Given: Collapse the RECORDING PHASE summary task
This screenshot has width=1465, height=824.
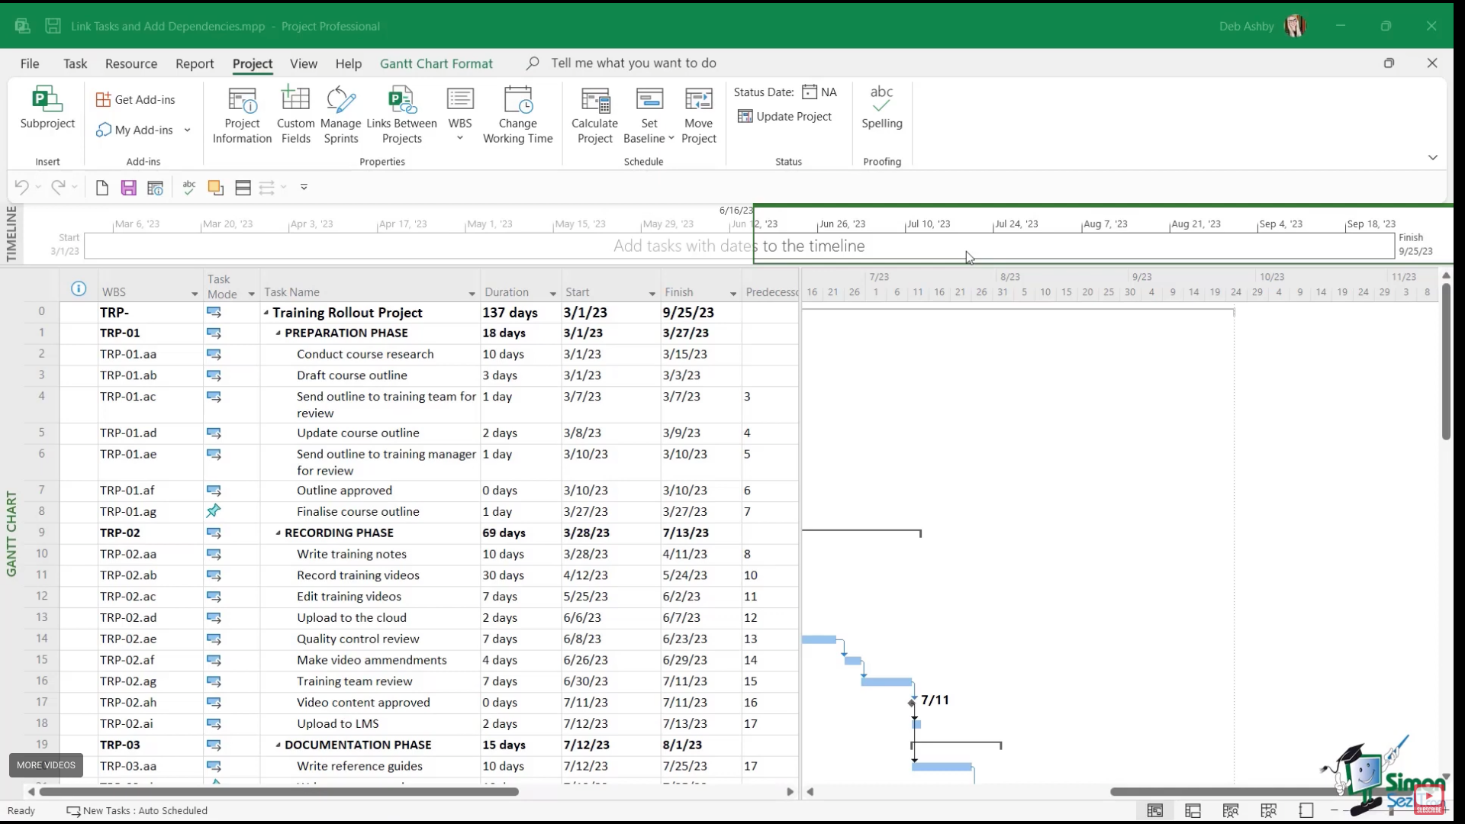Looking at the screenshot, I should click(279, 533).
